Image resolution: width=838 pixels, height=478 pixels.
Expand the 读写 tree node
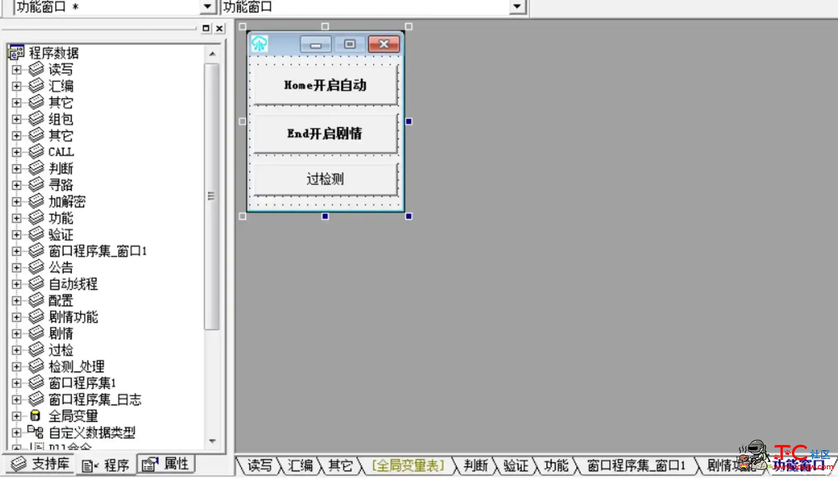pos(16,69)
